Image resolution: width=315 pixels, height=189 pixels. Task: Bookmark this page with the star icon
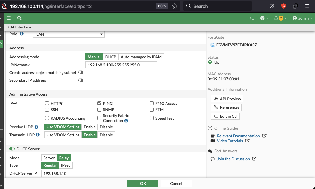pyautogui.click(x=175, y=6)
